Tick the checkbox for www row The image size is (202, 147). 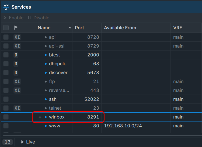[6, 126]
